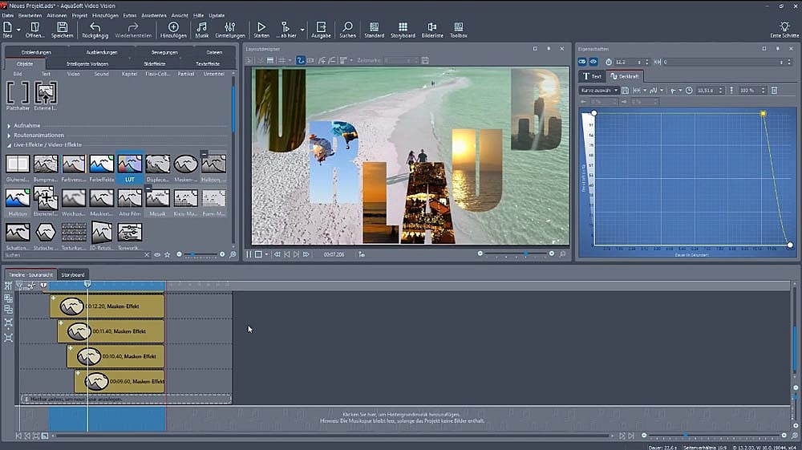Click the Speichern save icon
This screenshot has width=802, height=450.
[62, 29]
